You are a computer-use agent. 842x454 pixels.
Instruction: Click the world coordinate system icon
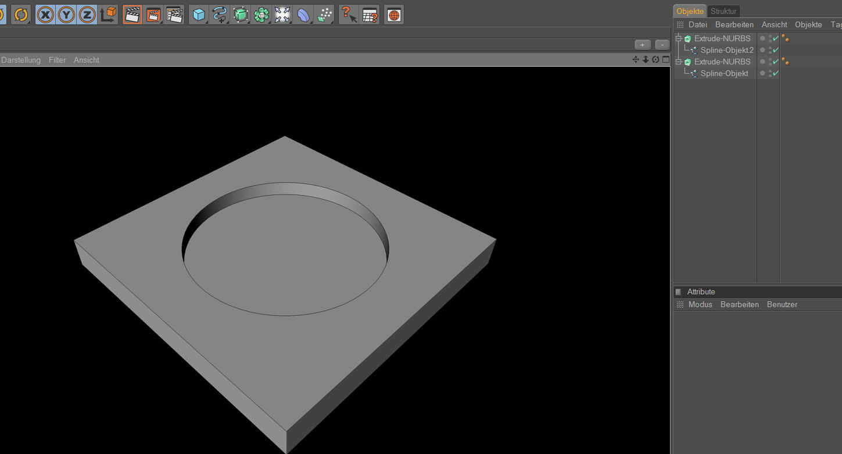point(108,15)
